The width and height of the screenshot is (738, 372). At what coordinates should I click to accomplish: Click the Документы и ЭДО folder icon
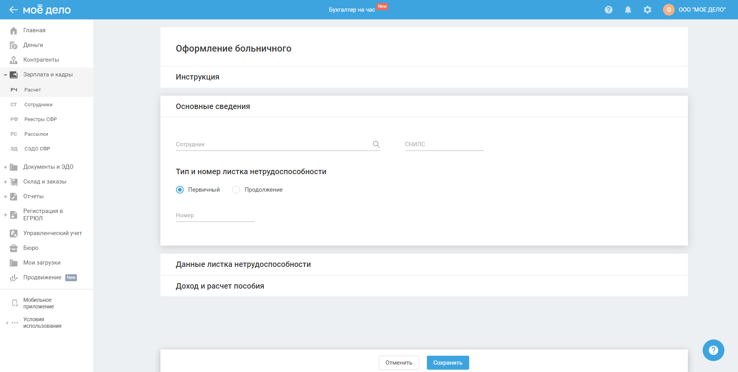point(14,167)
